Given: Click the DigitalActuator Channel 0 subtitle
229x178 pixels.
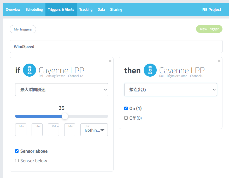Looking at the screenshot, I should coord(181,76).
